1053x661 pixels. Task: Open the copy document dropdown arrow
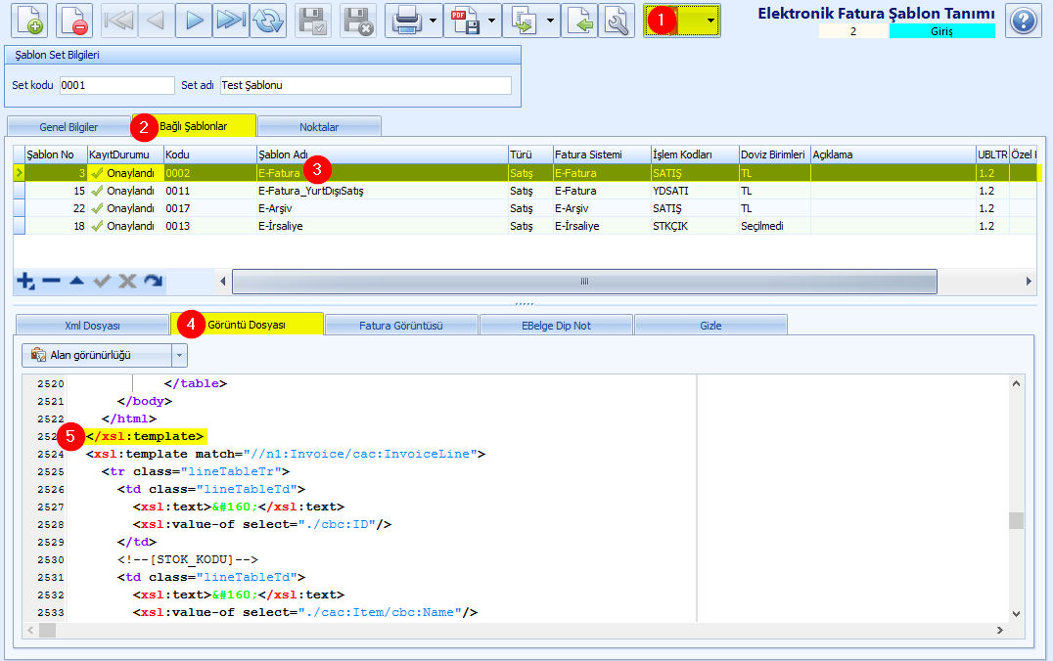551,21
